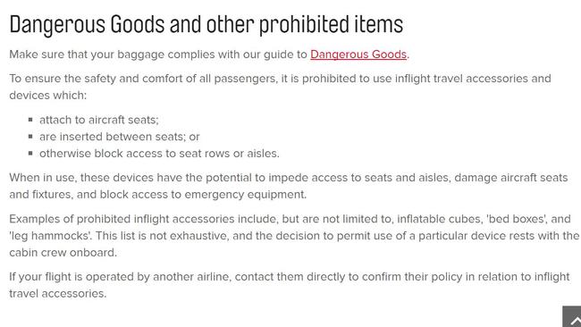Screen dimensions: 581x327
Task: Click the words 'cabin crew onboard'
Action: click(x=63, y=253)
